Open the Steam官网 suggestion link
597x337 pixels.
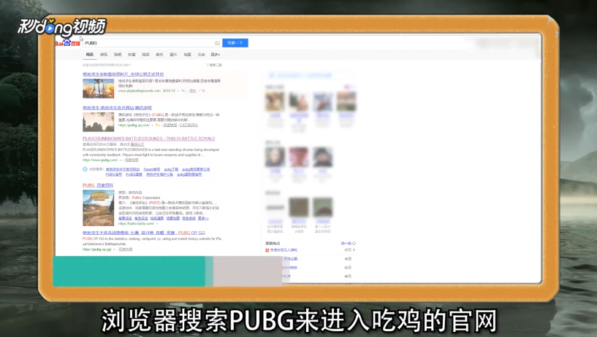152,169
